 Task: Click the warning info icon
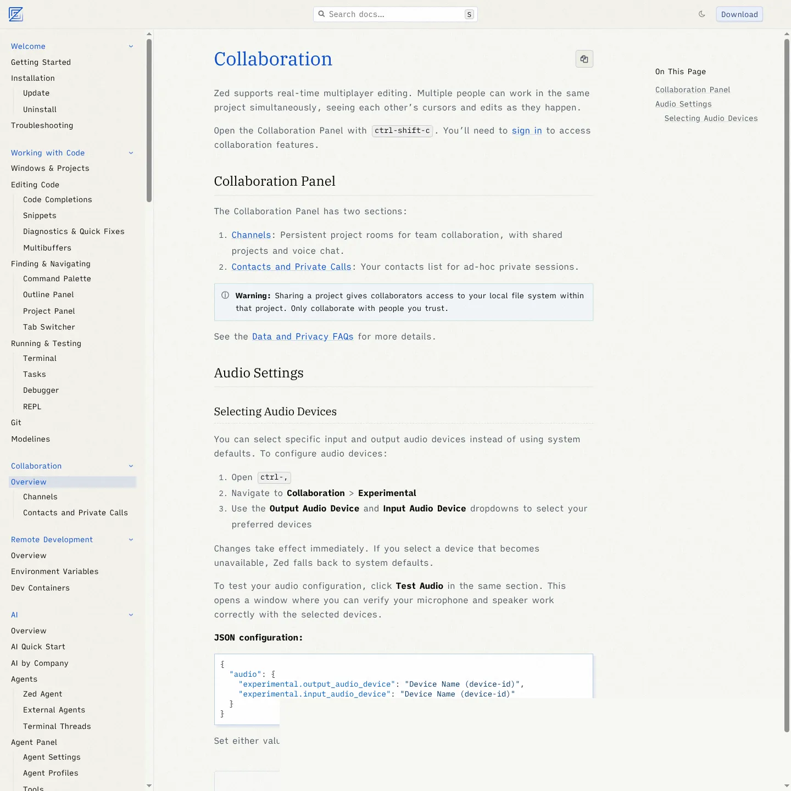click(225, 296)
